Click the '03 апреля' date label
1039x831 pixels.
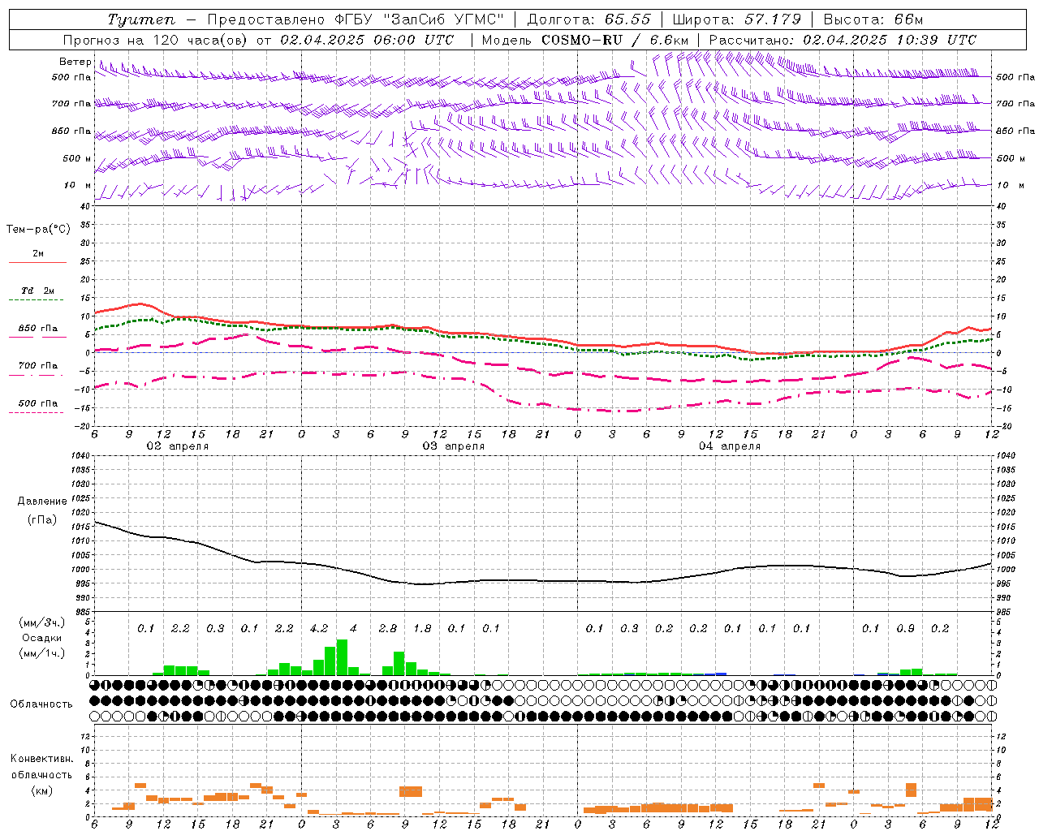[454, 446]
